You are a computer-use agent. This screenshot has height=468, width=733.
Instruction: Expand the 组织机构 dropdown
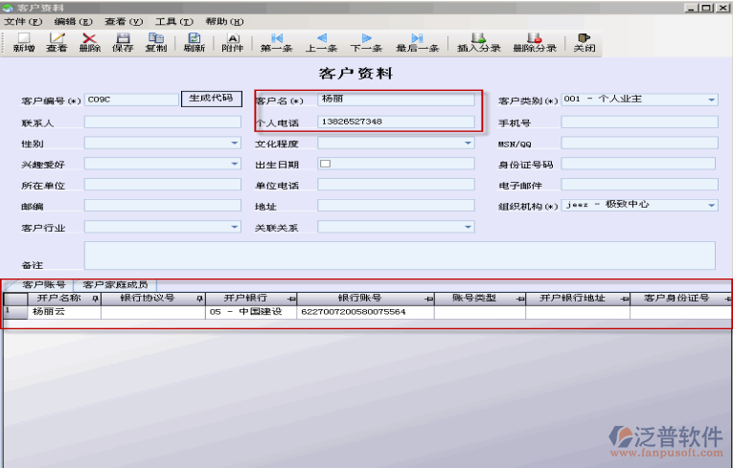coord(711,205)
